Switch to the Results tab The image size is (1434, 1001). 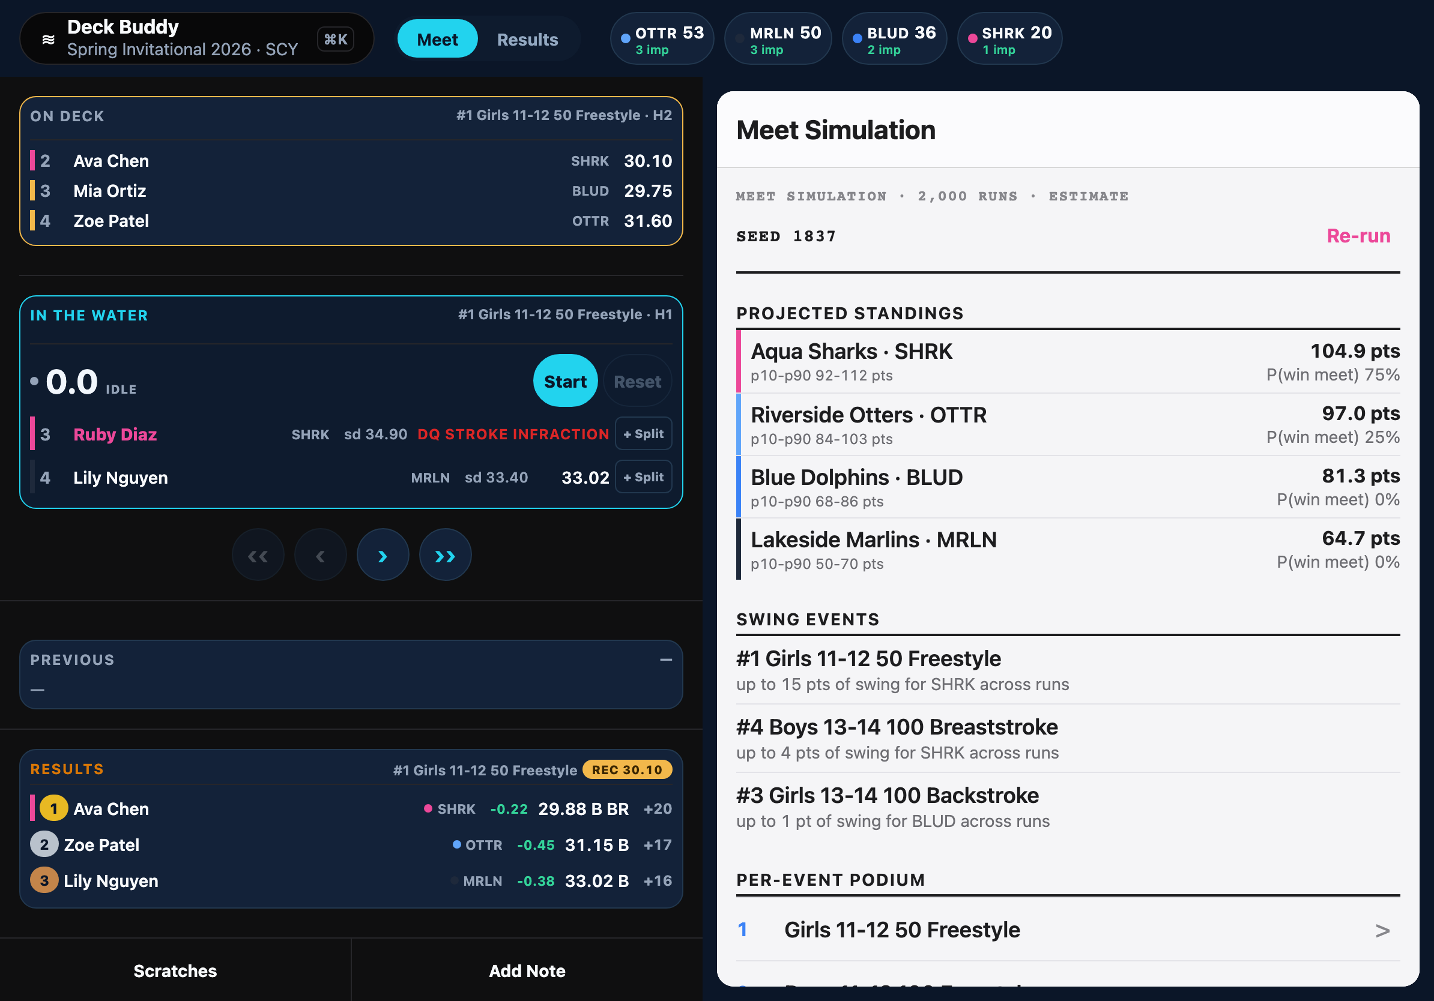(527, 40)
